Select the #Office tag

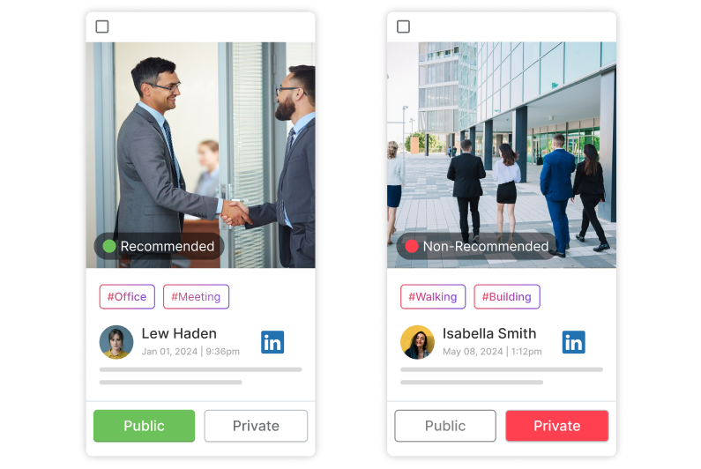coord(127,296)
